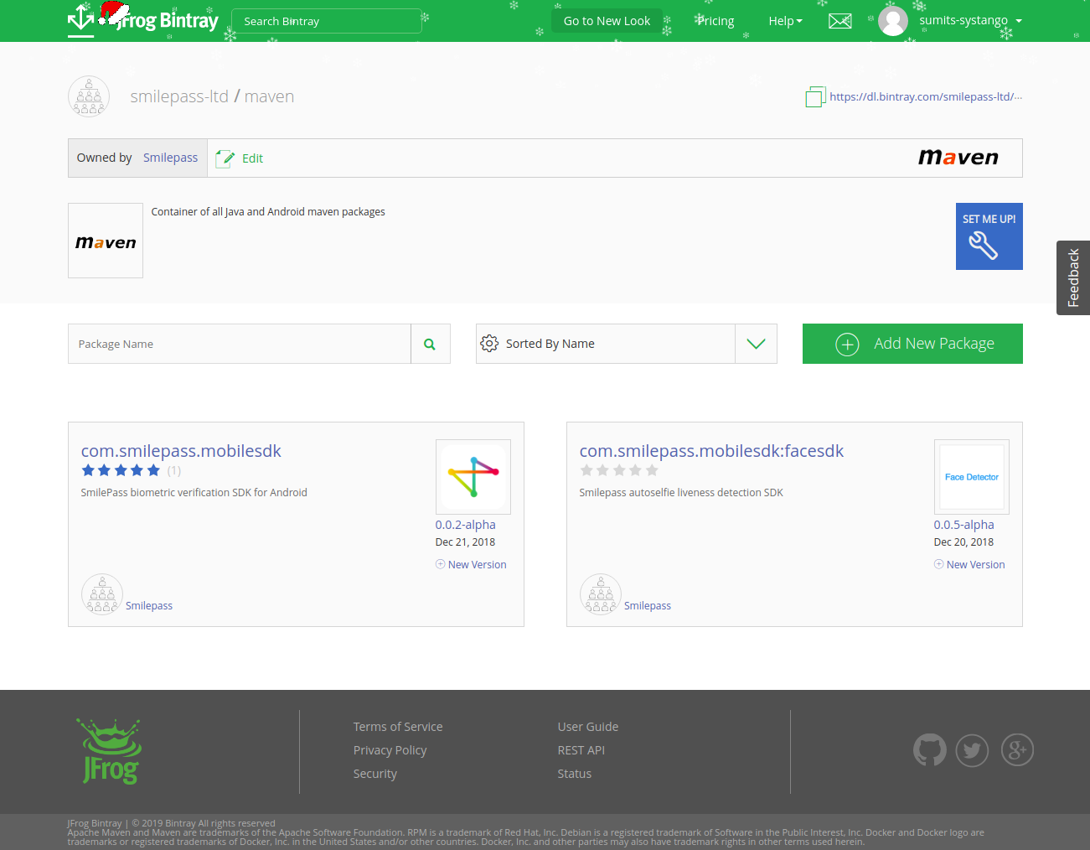1090x850 pixels.
Task: Click the smilepass-ltd breadcrumb link
Action: (x=179, y=96)
